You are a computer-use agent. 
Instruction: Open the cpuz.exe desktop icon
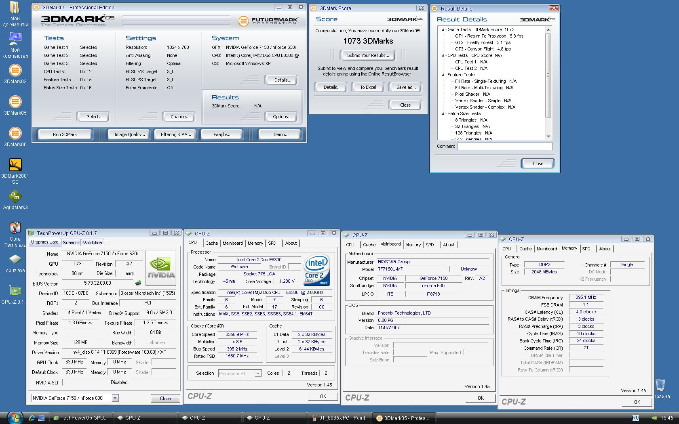click(15, 263)
